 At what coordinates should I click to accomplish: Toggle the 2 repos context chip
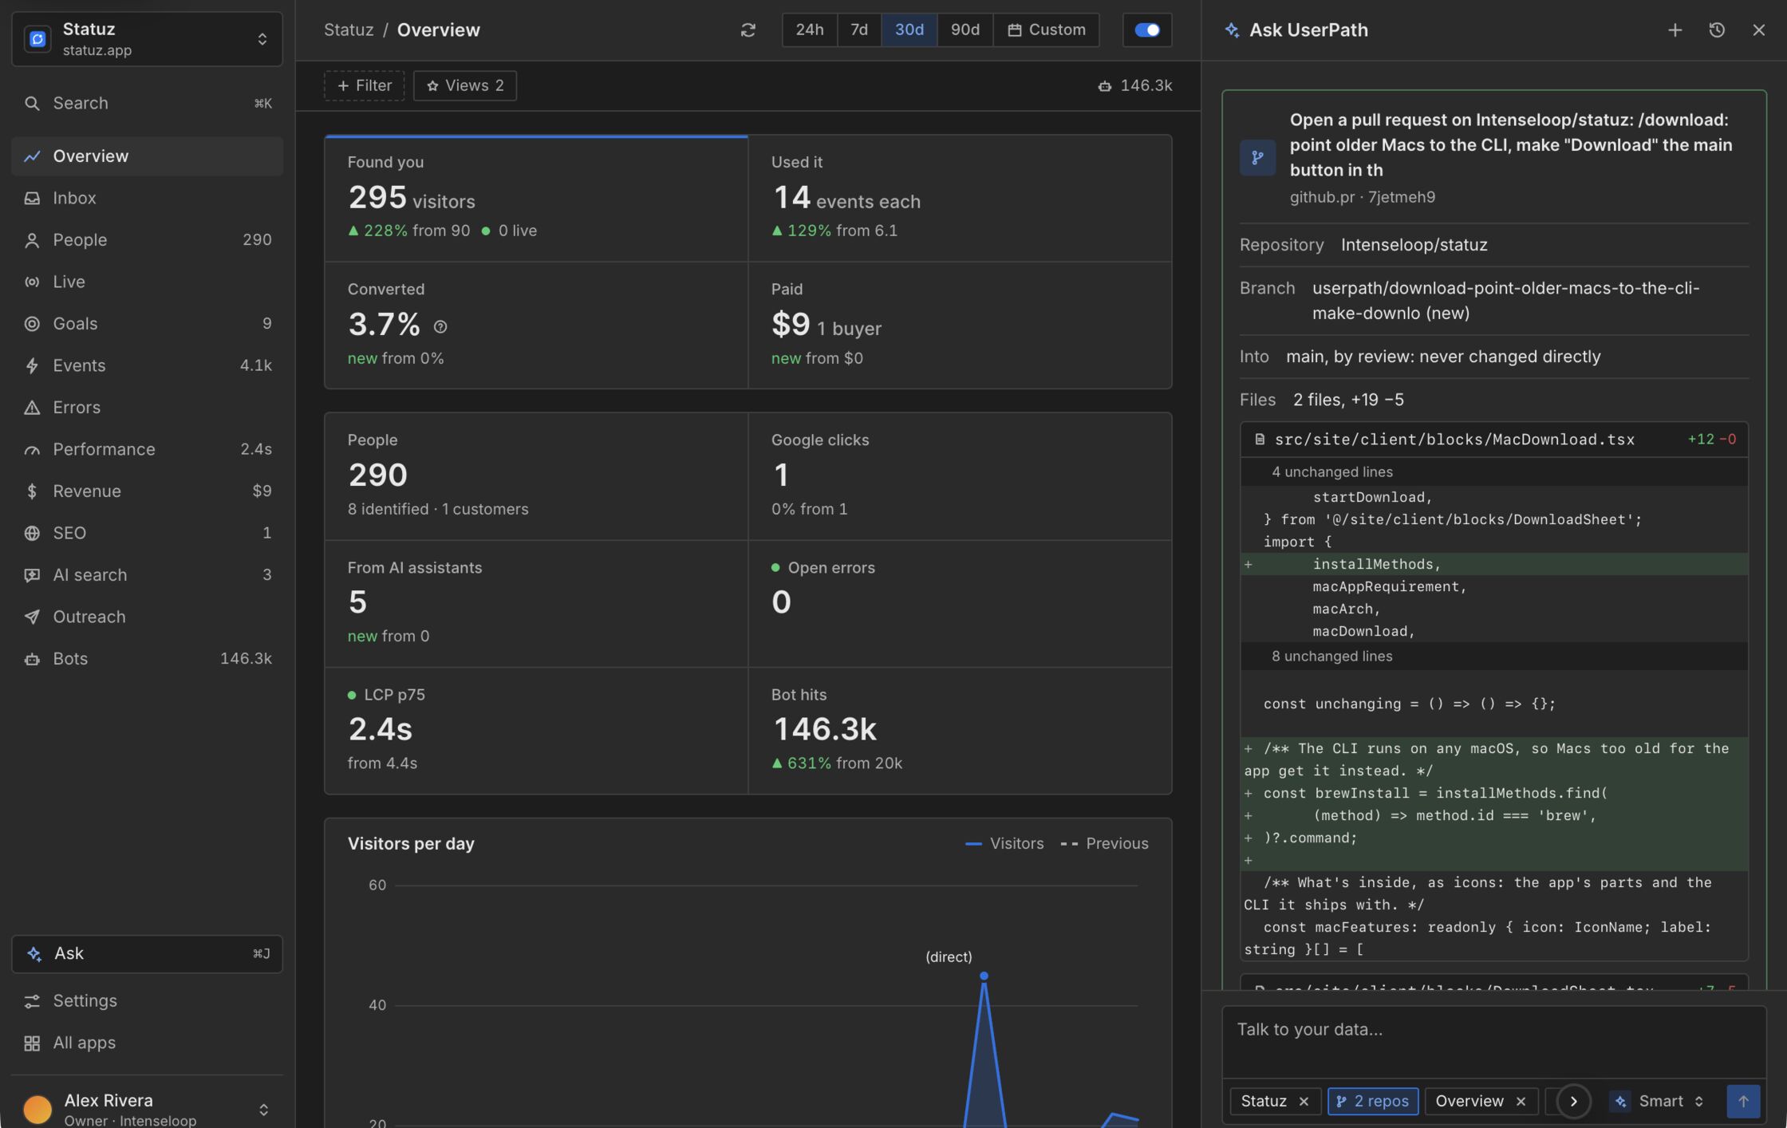tap(1372, 1102)
